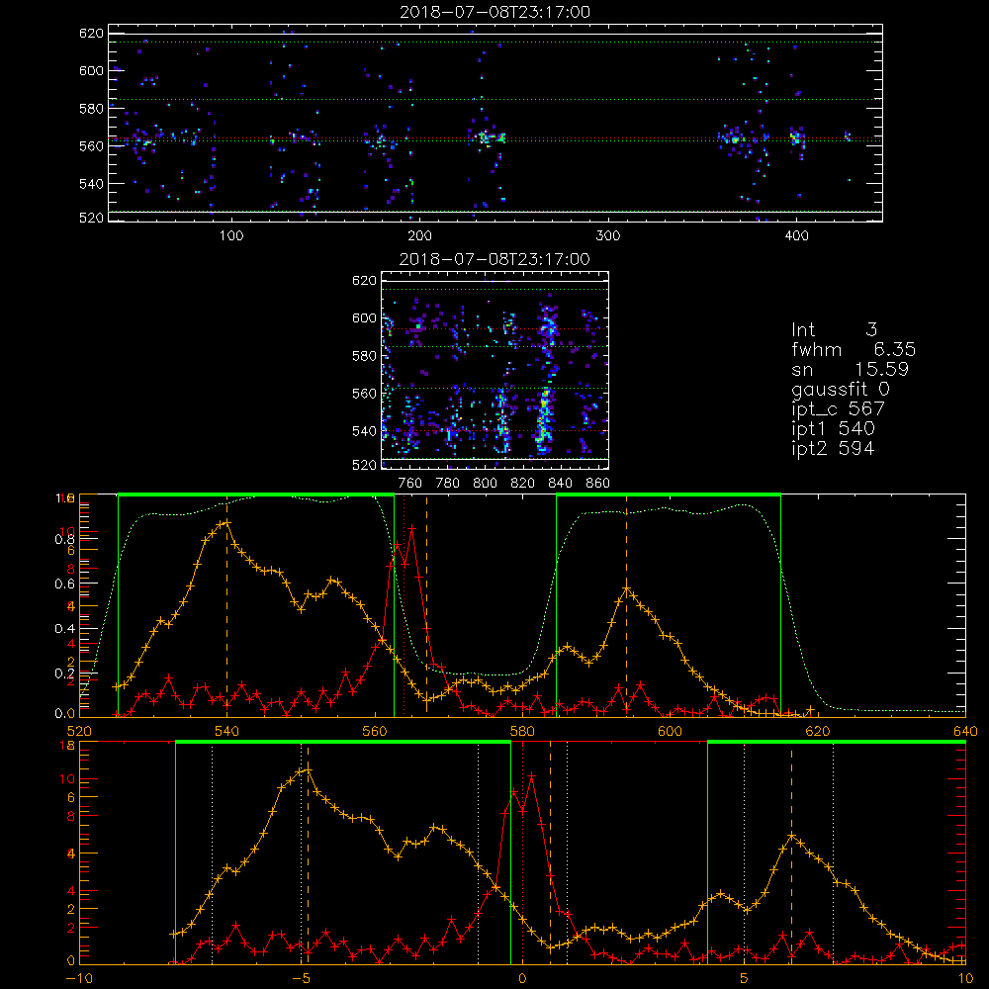The width and height of the screenshot is (989, 989).
Task: Select the 'gaussfit 0' parameter line
Action: (x=840, y=389)
